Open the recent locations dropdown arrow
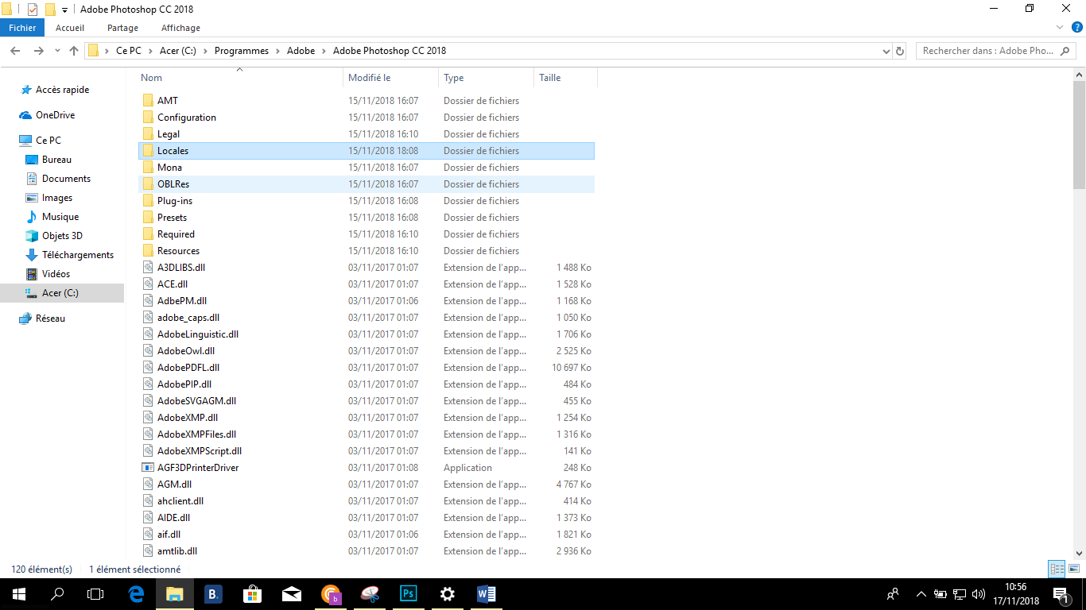 click(57, 51)
